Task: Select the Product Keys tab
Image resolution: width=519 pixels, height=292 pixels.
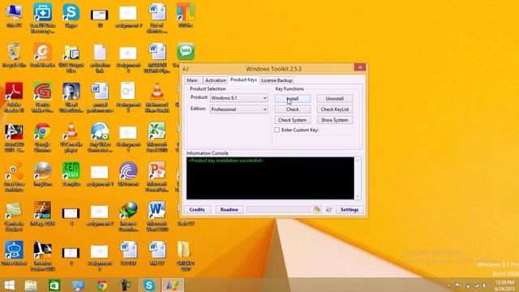Action: coord(243,79)
